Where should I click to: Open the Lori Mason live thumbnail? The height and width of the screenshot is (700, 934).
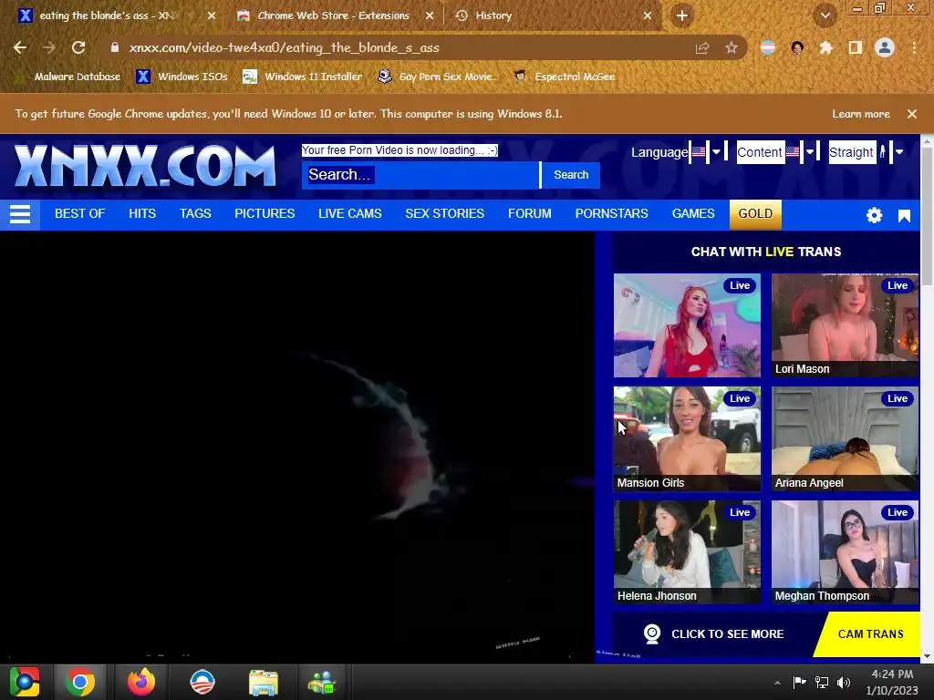[x=845, y=325]
